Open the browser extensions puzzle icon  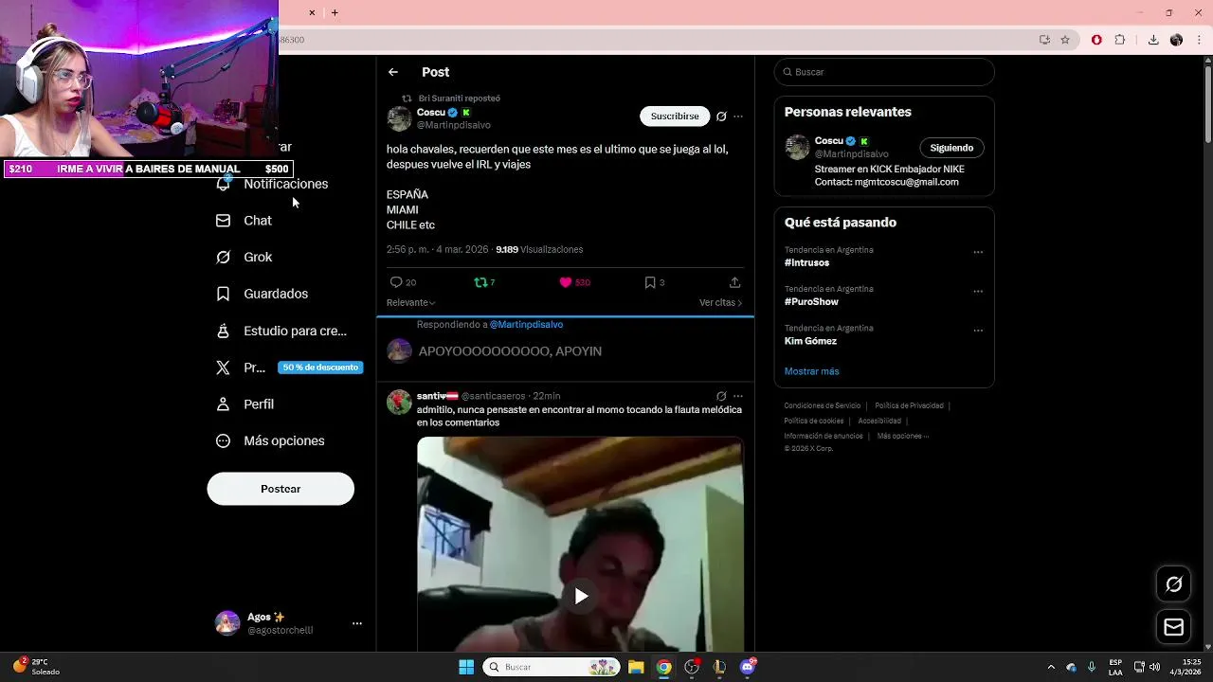point(1120,40)
